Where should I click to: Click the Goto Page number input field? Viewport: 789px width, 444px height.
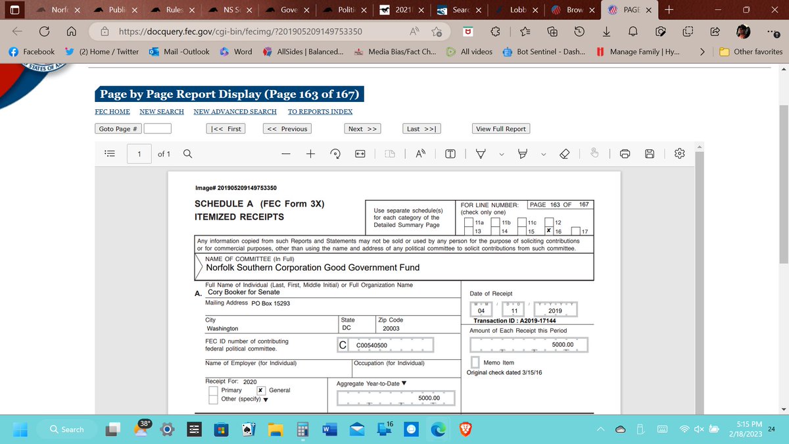(x=158, y=129)
